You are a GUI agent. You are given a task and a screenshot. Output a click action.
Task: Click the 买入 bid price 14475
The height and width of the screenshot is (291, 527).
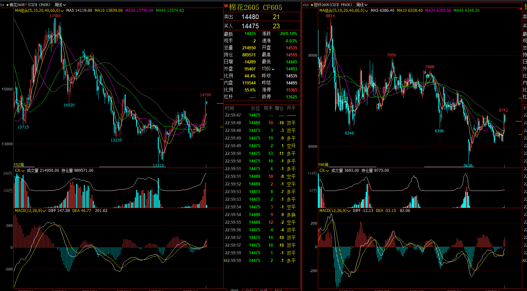250,26
